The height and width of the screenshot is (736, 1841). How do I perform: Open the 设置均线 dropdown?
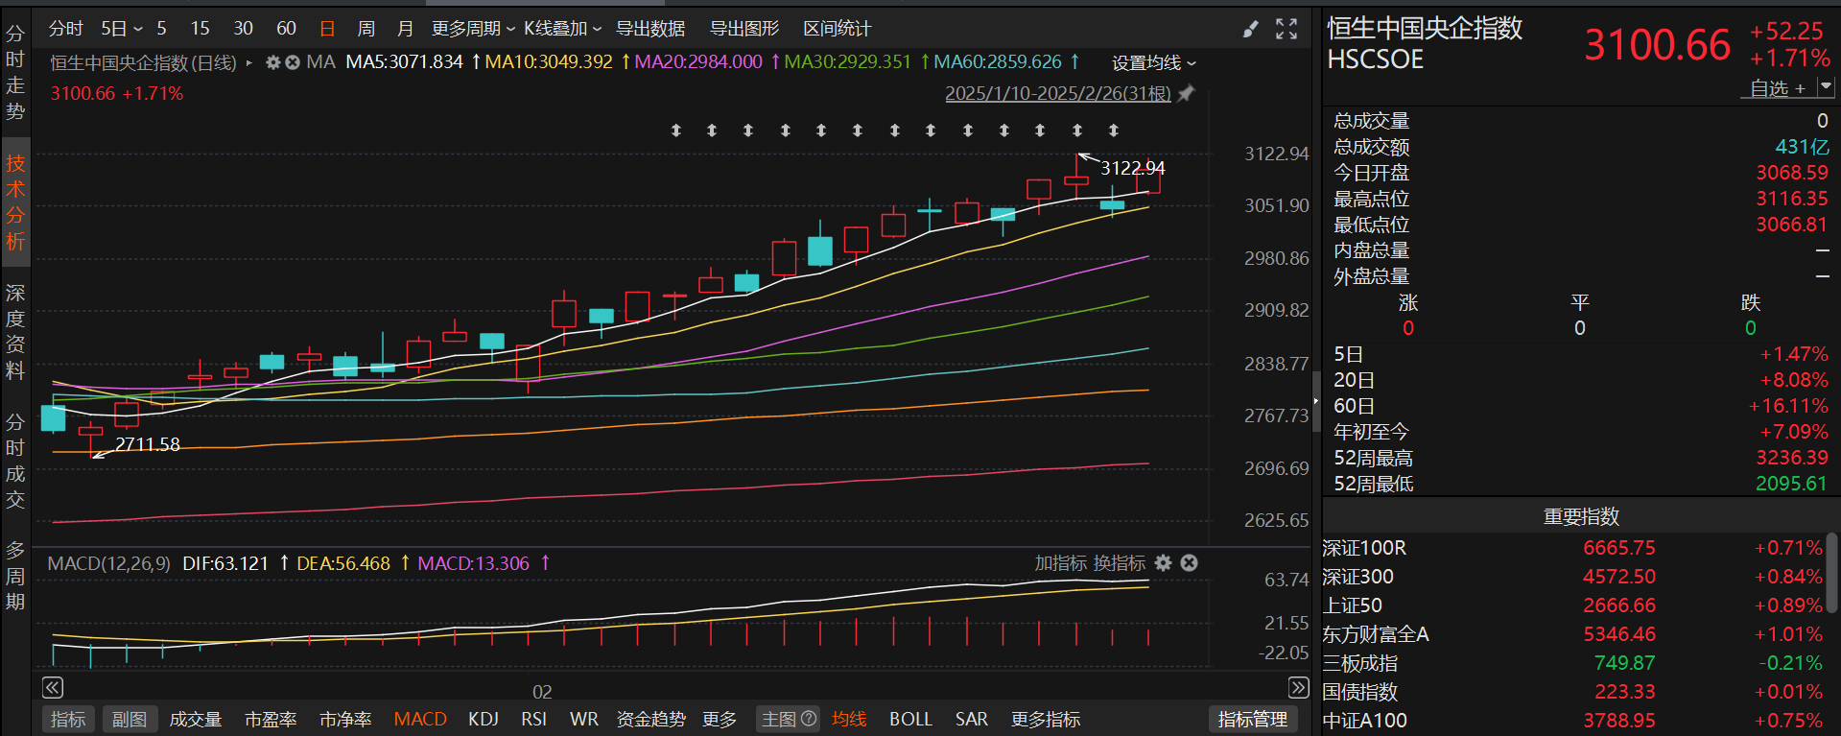1154,62
